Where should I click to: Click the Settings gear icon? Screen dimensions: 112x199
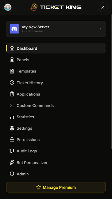click(x=12, y=128)
